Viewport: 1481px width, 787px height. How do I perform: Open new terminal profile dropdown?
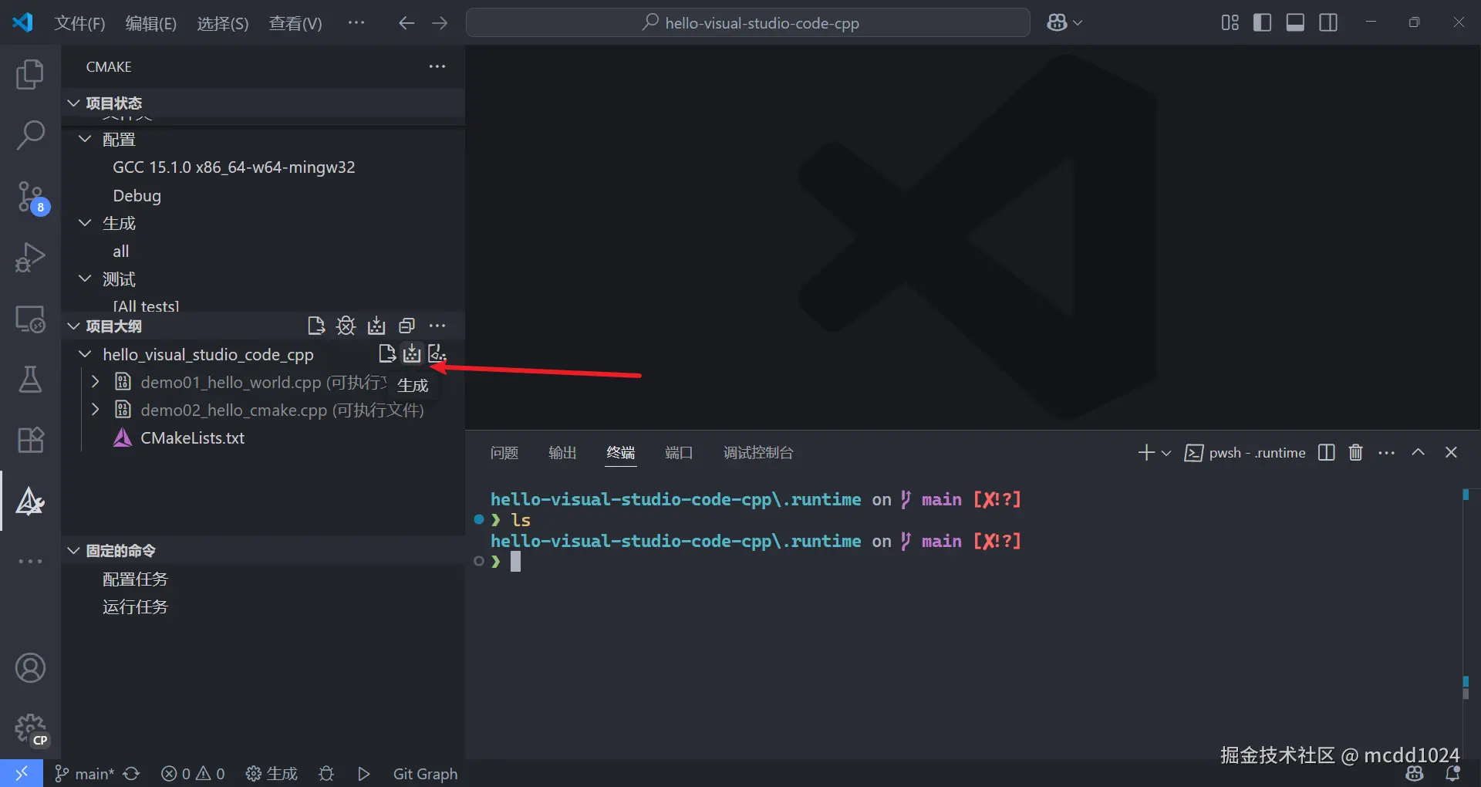pyautogui.click(x=1166, y=453)
